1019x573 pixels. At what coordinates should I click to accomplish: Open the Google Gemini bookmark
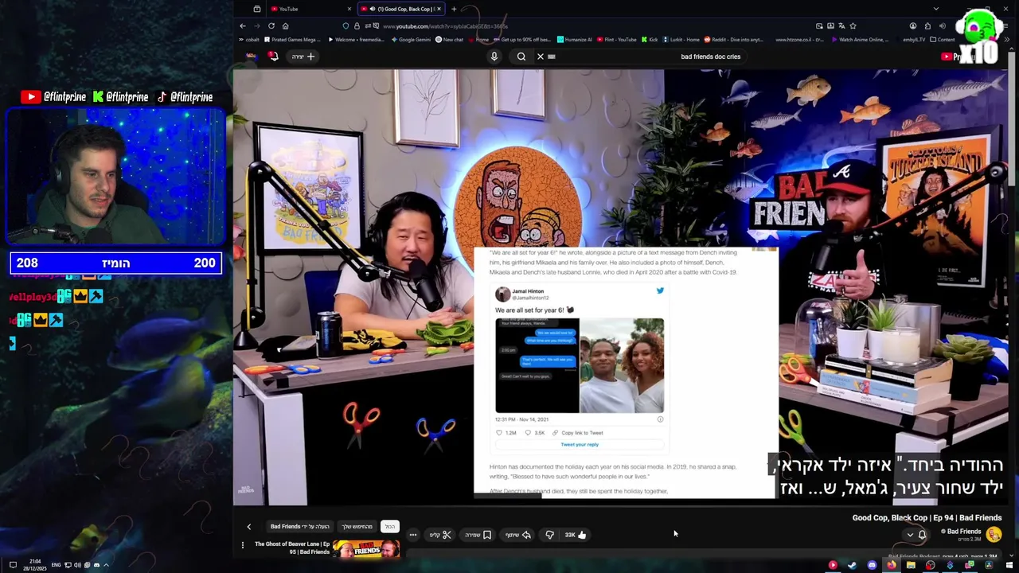click(x=411, y=40)
